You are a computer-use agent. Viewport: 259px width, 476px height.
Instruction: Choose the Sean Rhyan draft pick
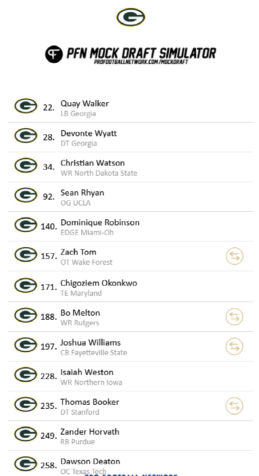point(82,193)
